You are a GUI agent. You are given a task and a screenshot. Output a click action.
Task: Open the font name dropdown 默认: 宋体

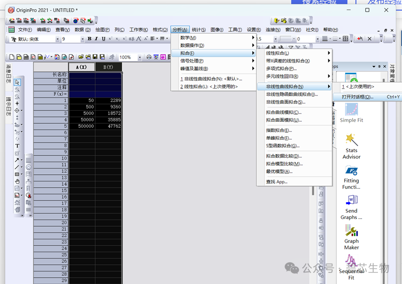pyautogui.click(x=57, y=39)
